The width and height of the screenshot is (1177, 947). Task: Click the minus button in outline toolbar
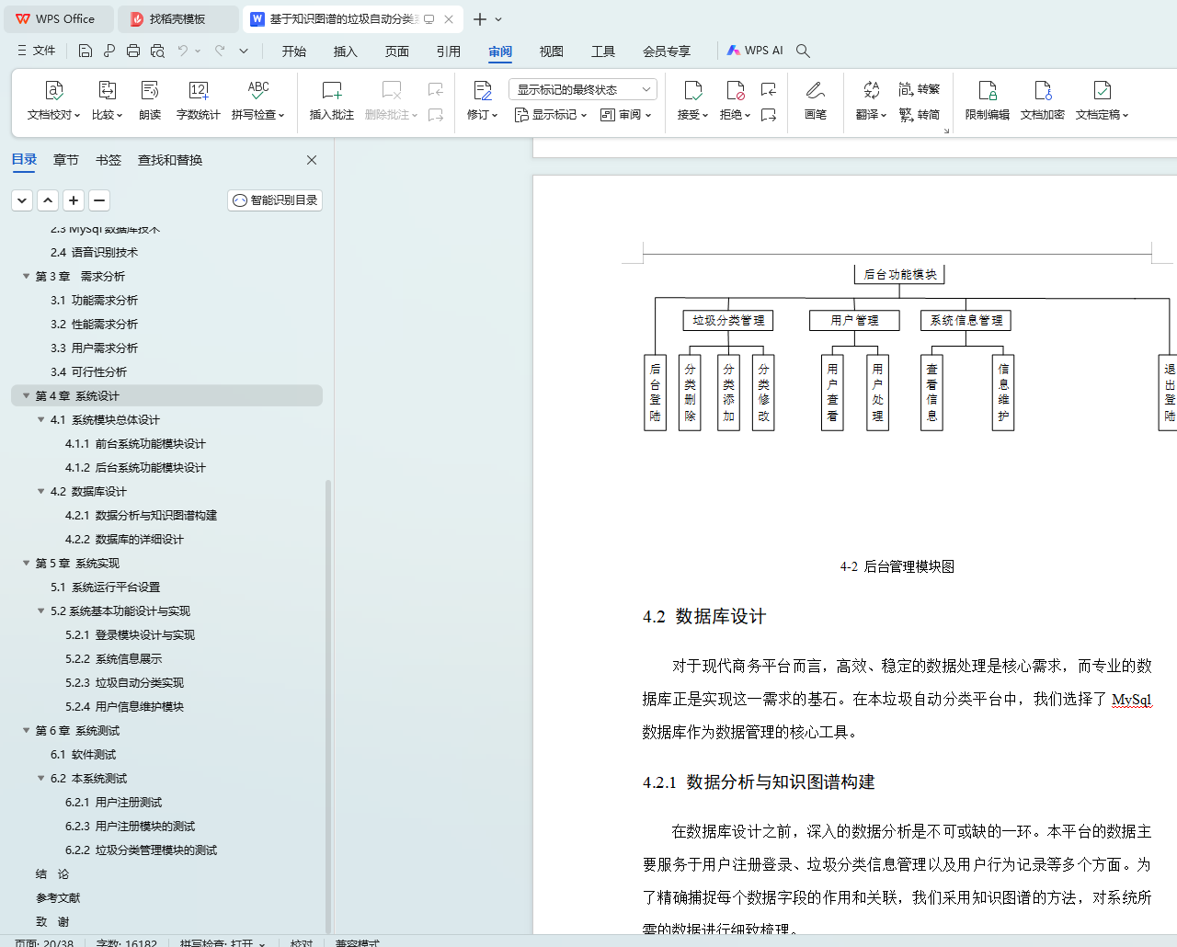point(99,200)
